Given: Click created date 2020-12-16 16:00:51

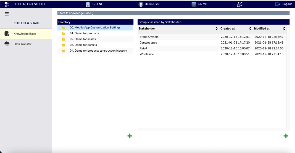Looking at the screenshot, I should click(235, 54).
